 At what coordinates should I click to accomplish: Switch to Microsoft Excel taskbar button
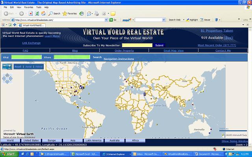tap(85, 154)
